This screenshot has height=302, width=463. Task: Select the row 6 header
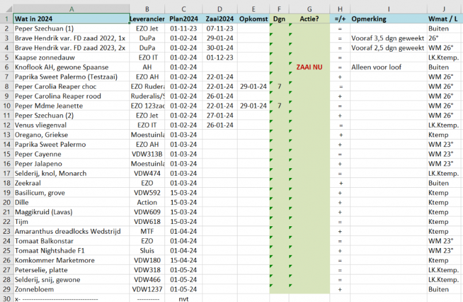point(6,67)
